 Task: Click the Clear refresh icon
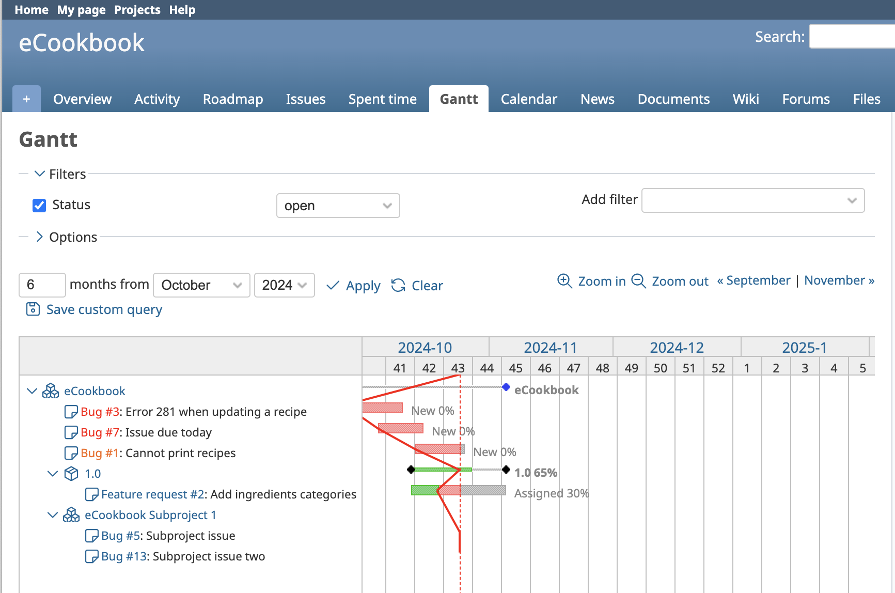tap(398, 285)
